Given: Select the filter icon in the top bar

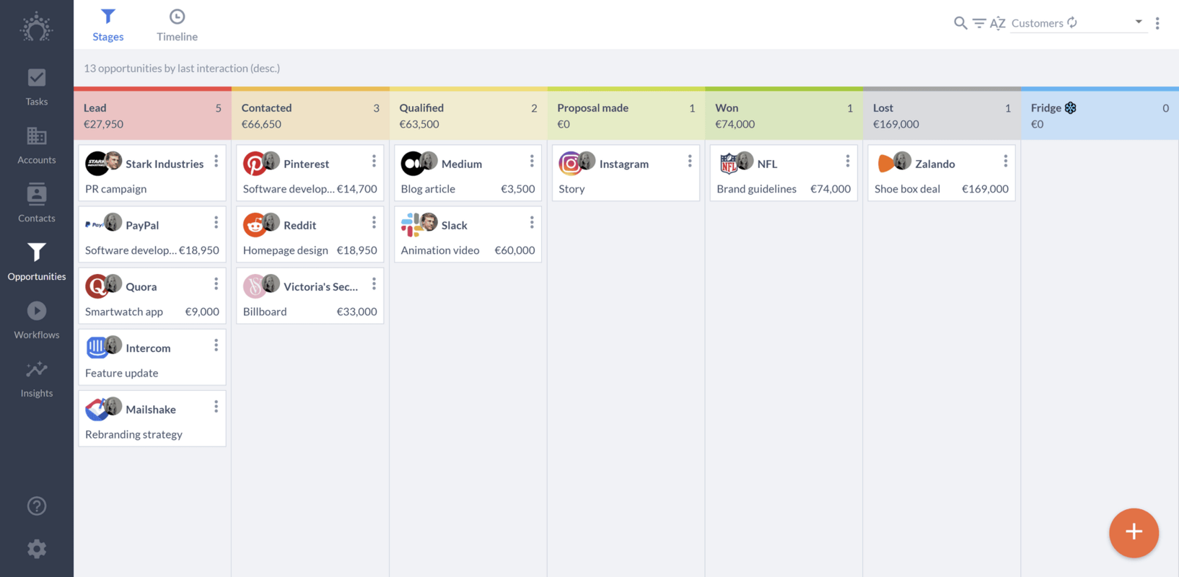Looking at the screenshot, I should coord(980,22).
